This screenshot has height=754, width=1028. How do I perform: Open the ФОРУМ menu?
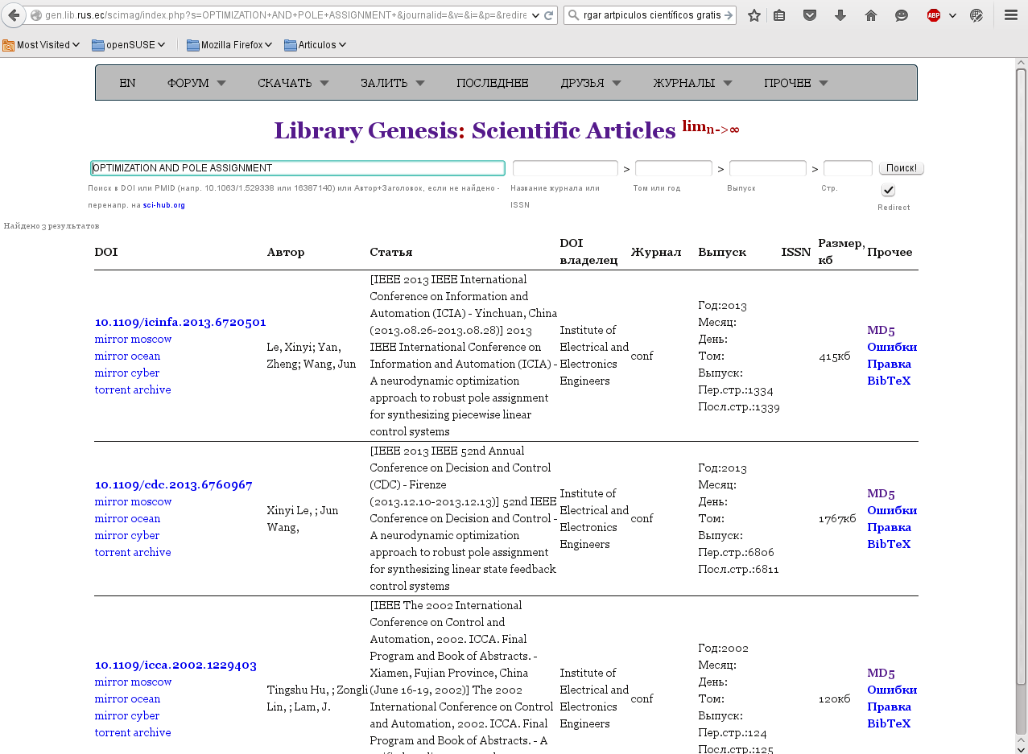[196, 83]
